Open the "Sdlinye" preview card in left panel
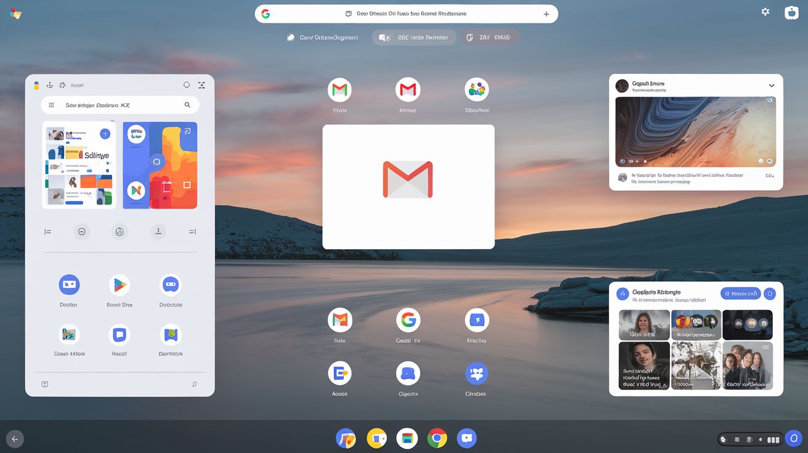 pos(79,164)
